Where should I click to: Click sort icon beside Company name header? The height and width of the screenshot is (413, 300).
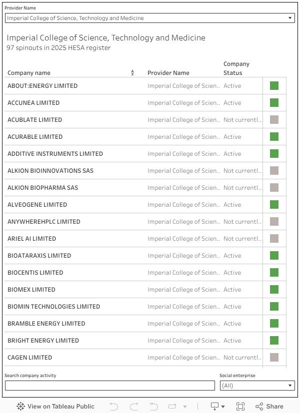(132, 73)
